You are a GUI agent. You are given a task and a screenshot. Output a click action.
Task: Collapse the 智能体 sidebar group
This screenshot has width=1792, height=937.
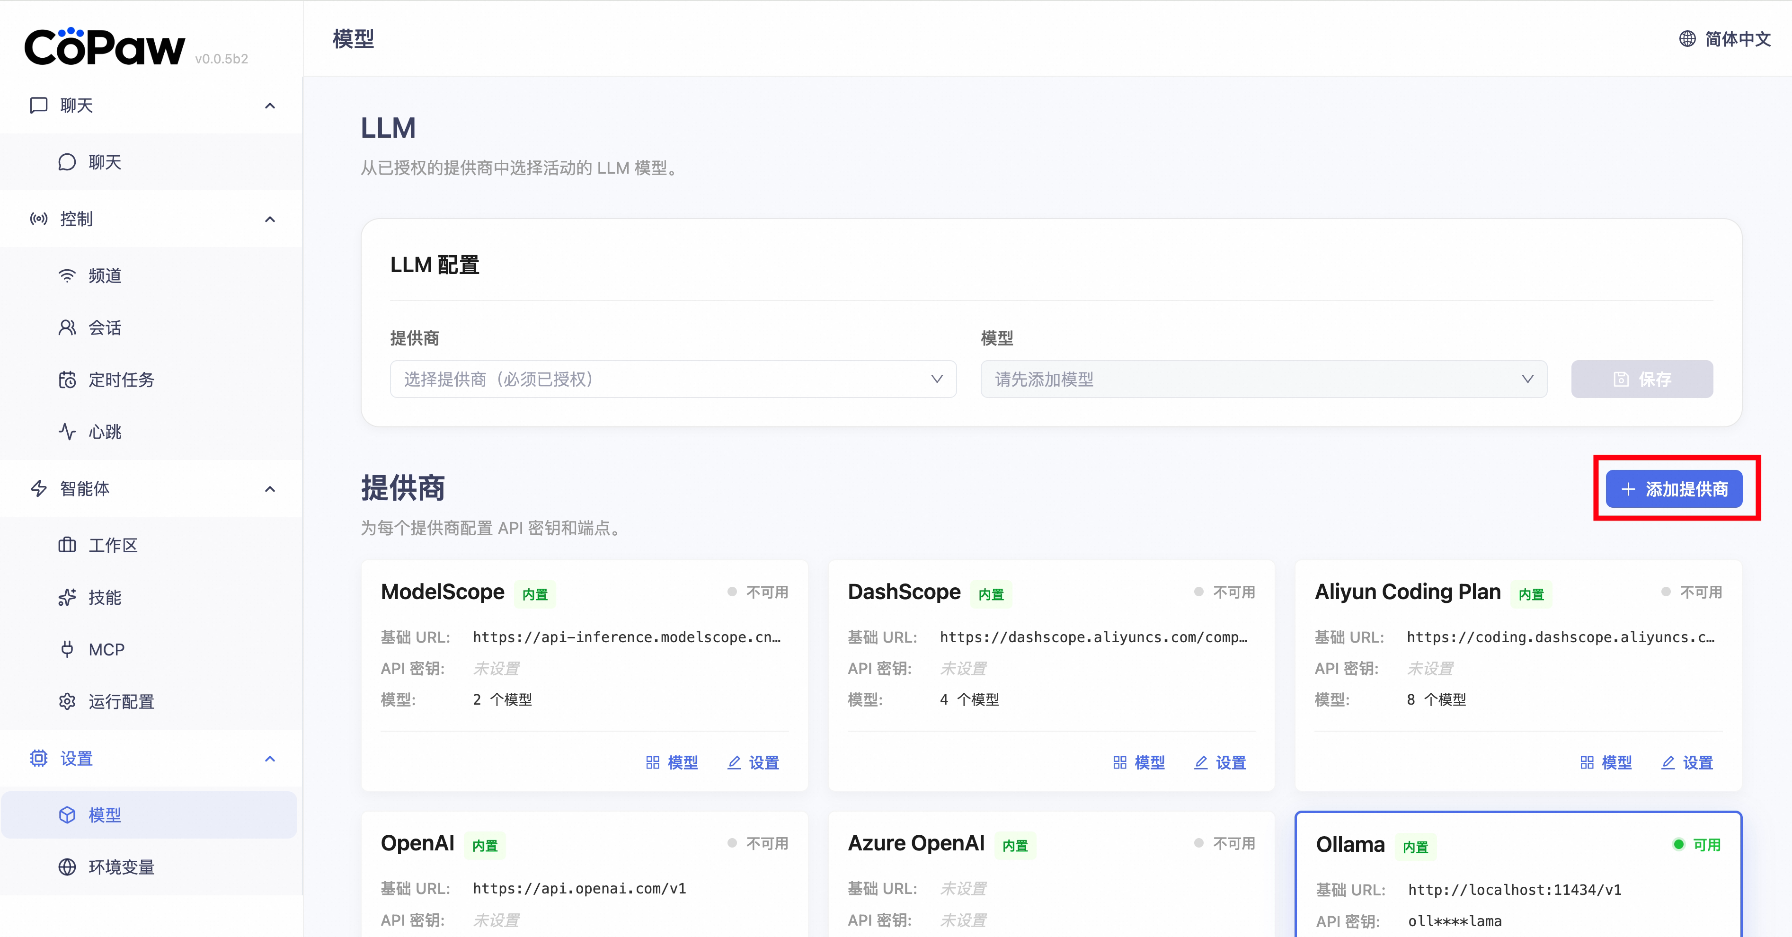(270, 489)
